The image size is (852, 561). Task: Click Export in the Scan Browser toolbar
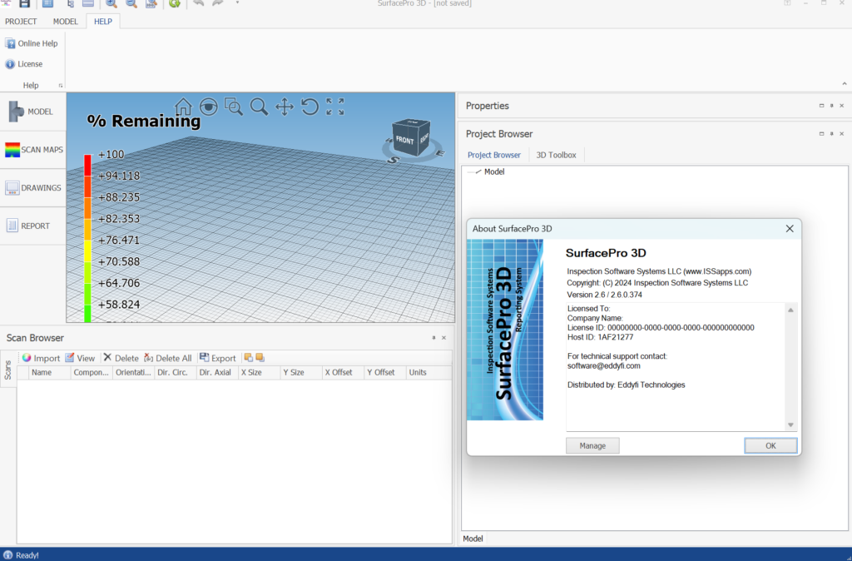coord(217,358)
